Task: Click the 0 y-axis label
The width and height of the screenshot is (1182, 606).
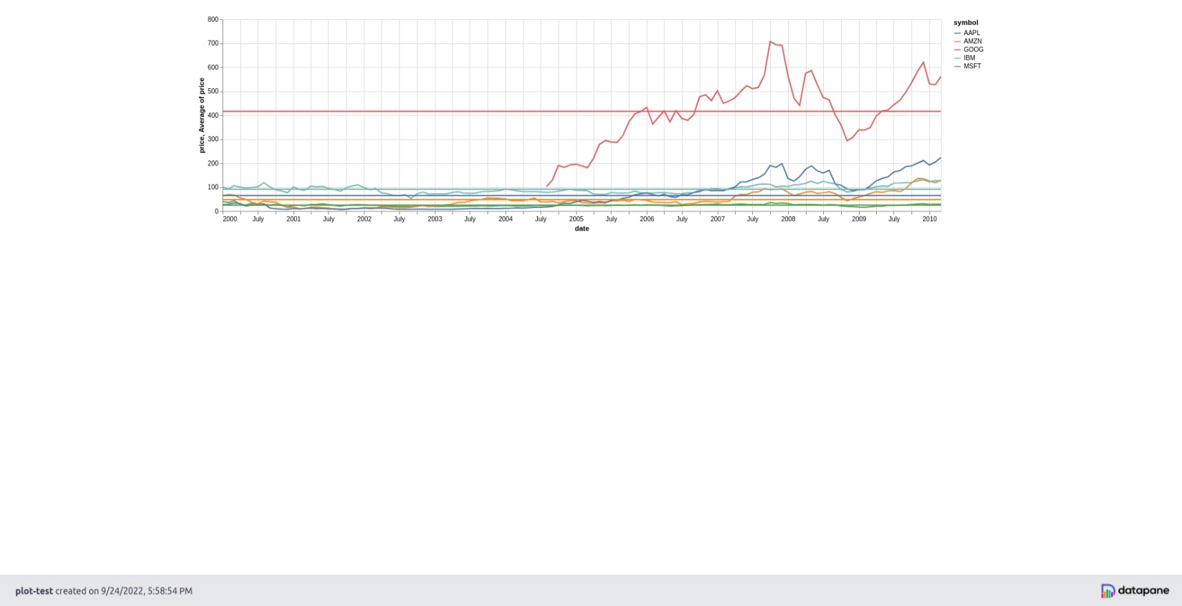Action: coord(216,211)
